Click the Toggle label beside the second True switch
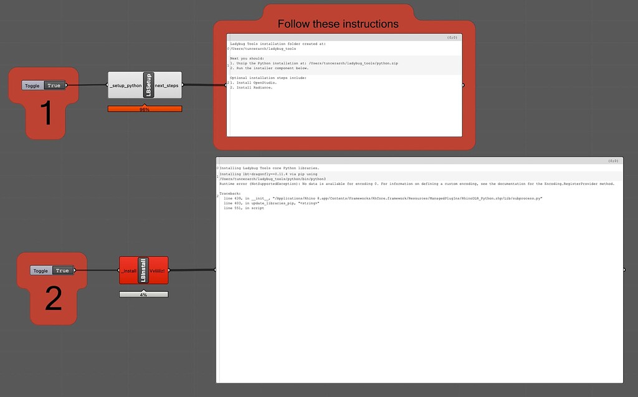The height and width of the screenshot is (397, 638). point(40,270)
